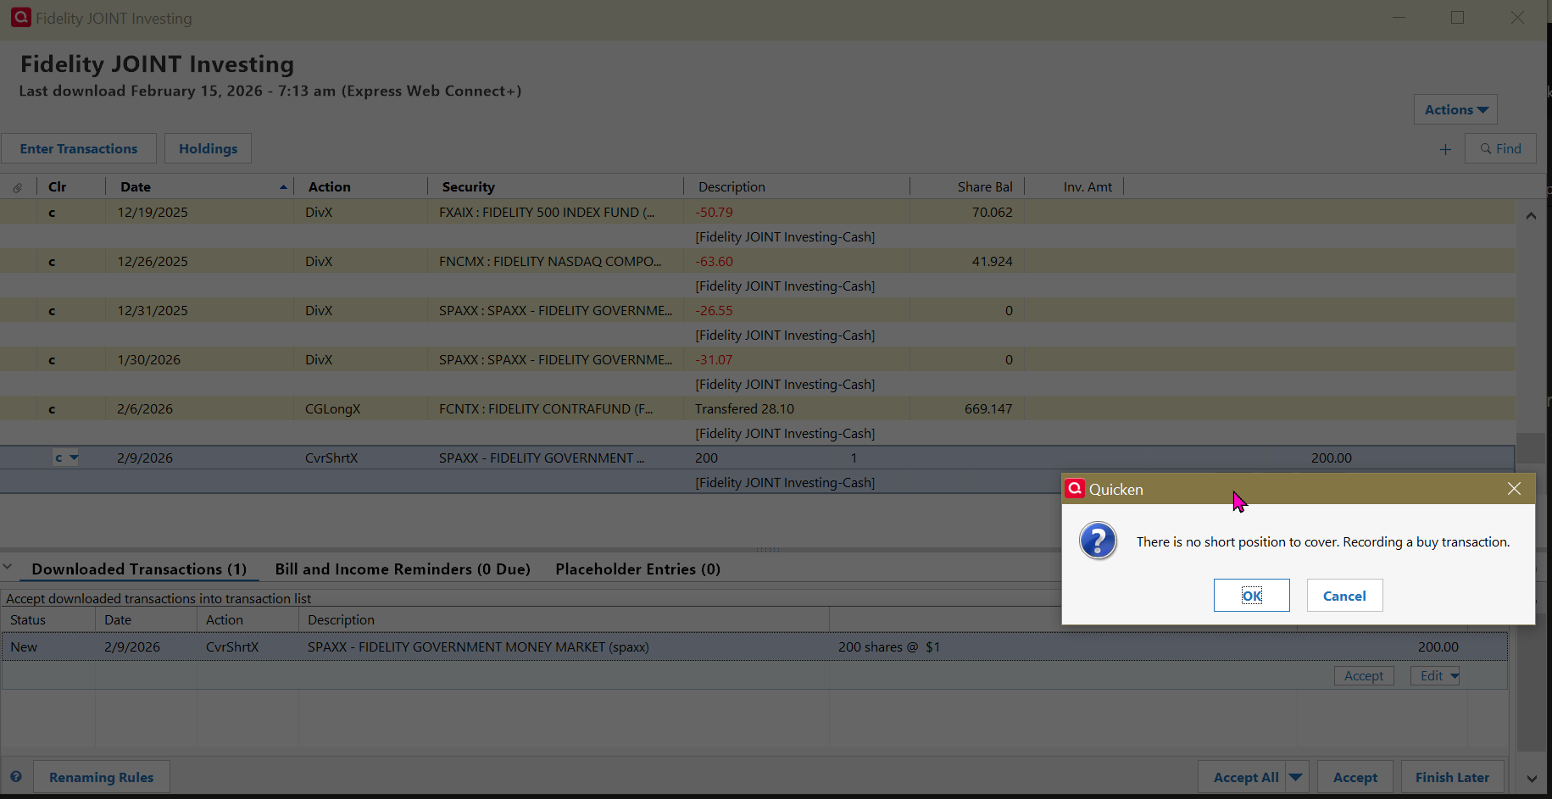Select the 12/19/2025 FXAIX DivX row
The image size is (1552, 799).
coord(757,213)
